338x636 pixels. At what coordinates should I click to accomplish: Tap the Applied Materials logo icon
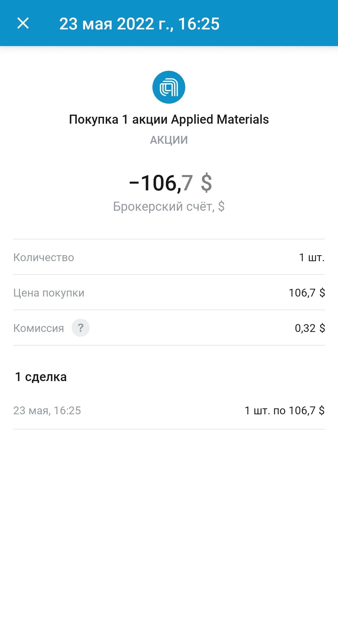click(169, 87)
